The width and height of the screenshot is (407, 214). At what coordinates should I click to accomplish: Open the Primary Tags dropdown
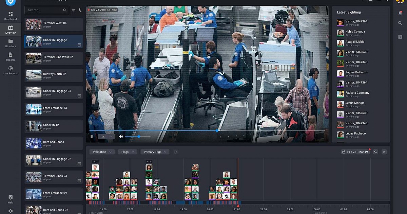(x=155, y=152)
